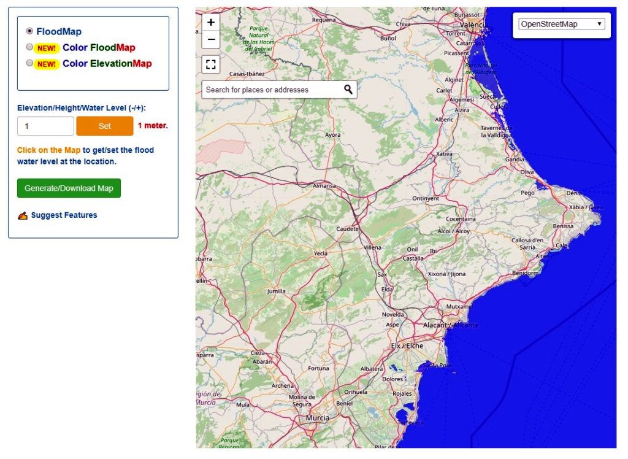Viewport: 628px width, 459px height.
Task: Click the NEW! badge beside Color ElevationMap
Action: click(x=46, y=64)
